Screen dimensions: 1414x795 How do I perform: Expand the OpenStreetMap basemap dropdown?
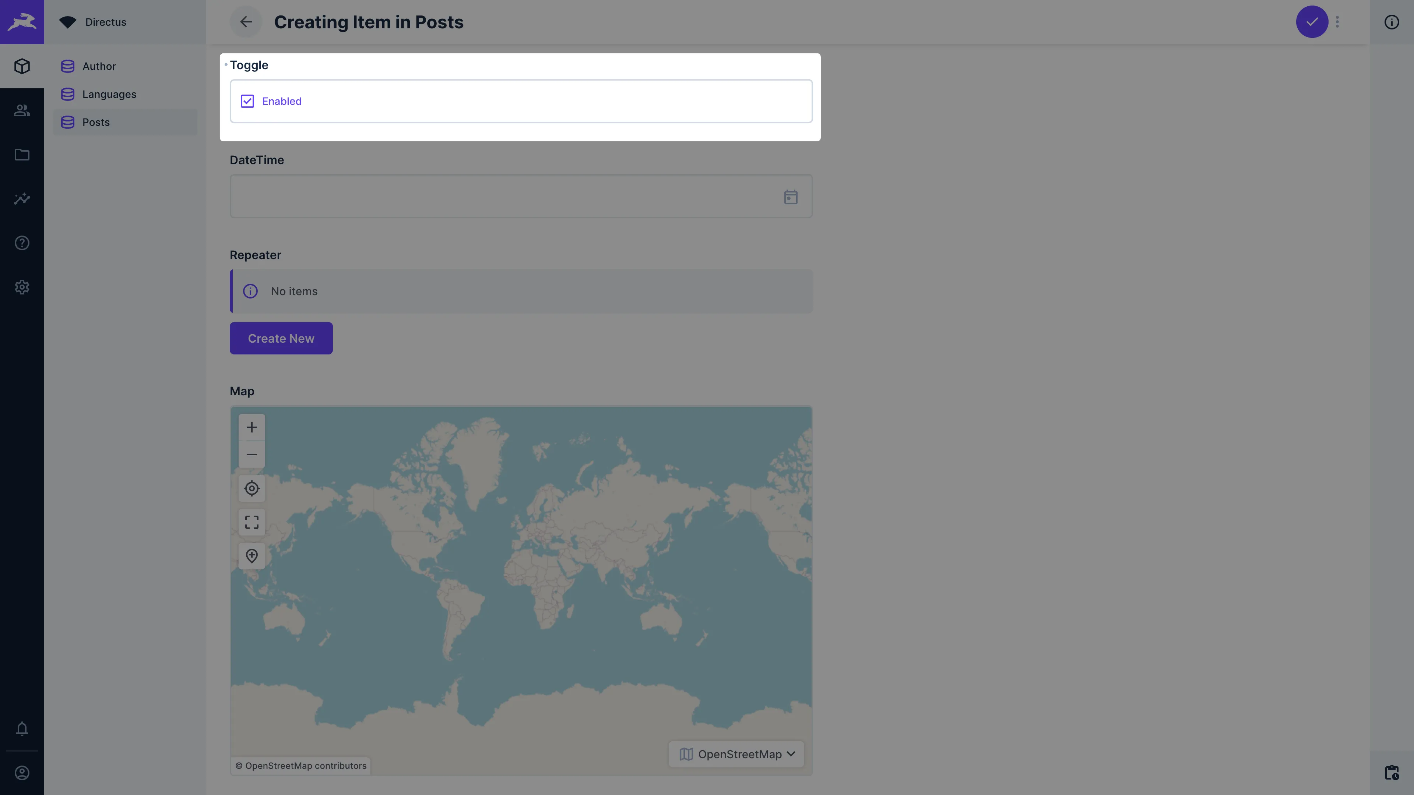(736, 754)
